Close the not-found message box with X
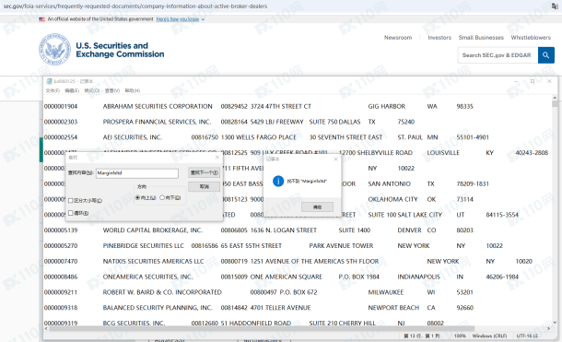This screenshot has height=342, width=562. [335, 159]
